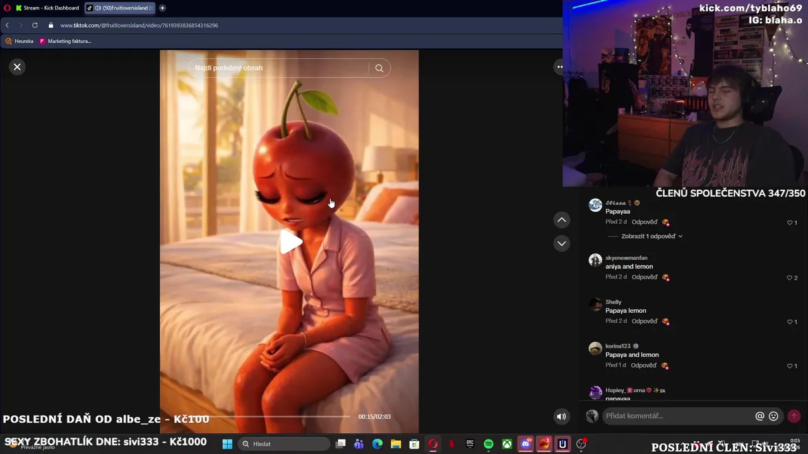Open the Windows Start menu
This screenshot has height=454, width=808.
[227, 444]
